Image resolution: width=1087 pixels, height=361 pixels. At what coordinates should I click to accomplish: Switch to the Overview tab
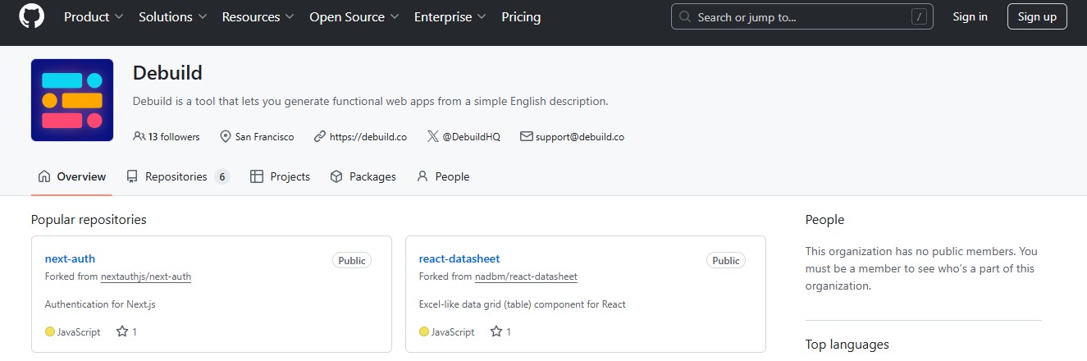click(x=72, y=176)
